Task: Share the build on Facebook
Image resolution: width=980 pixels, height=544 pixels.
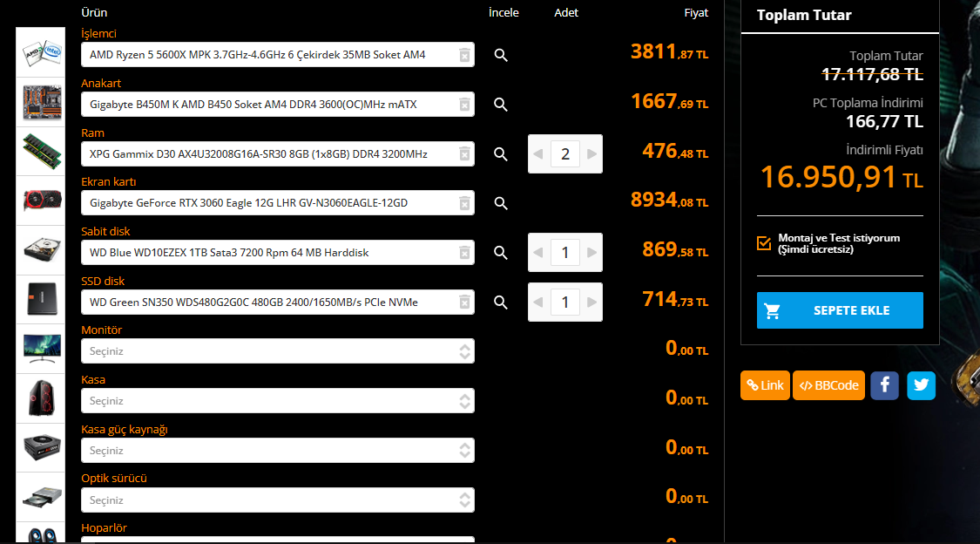Action: tap(884, 385)
